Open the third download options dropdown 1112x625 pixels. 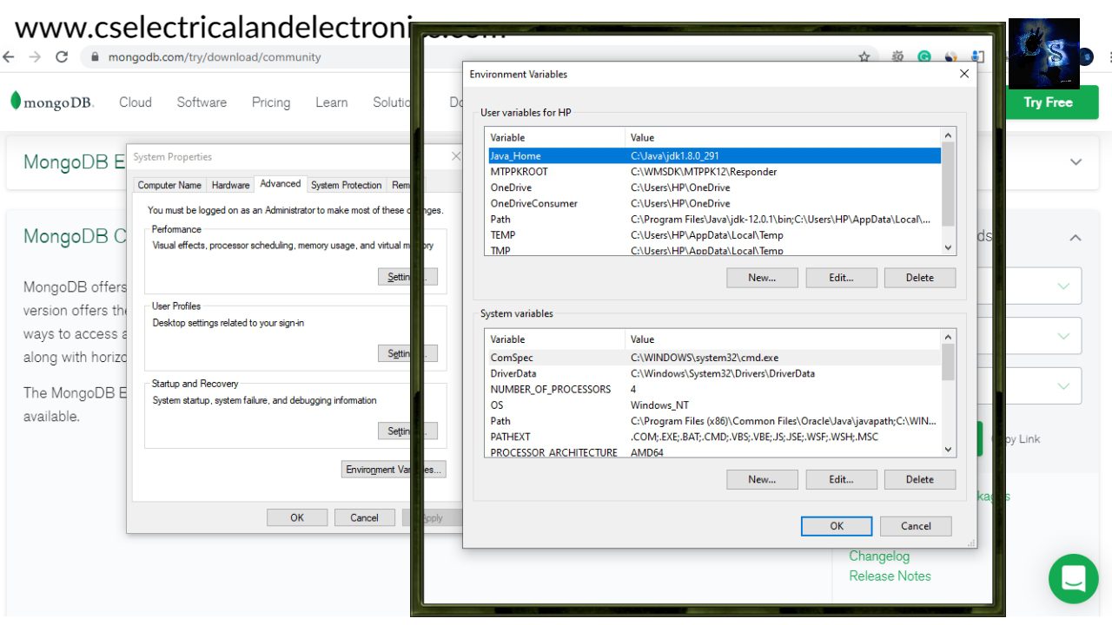pyautogui.click(x=1063, y=386)
